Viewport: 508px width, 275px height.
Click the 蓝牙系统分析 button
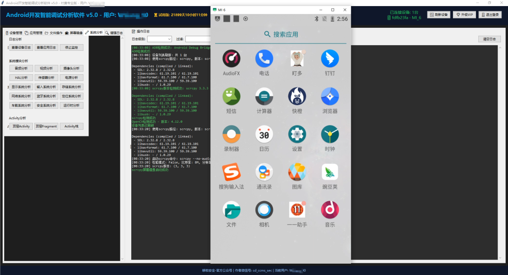(x=46, y=96)
